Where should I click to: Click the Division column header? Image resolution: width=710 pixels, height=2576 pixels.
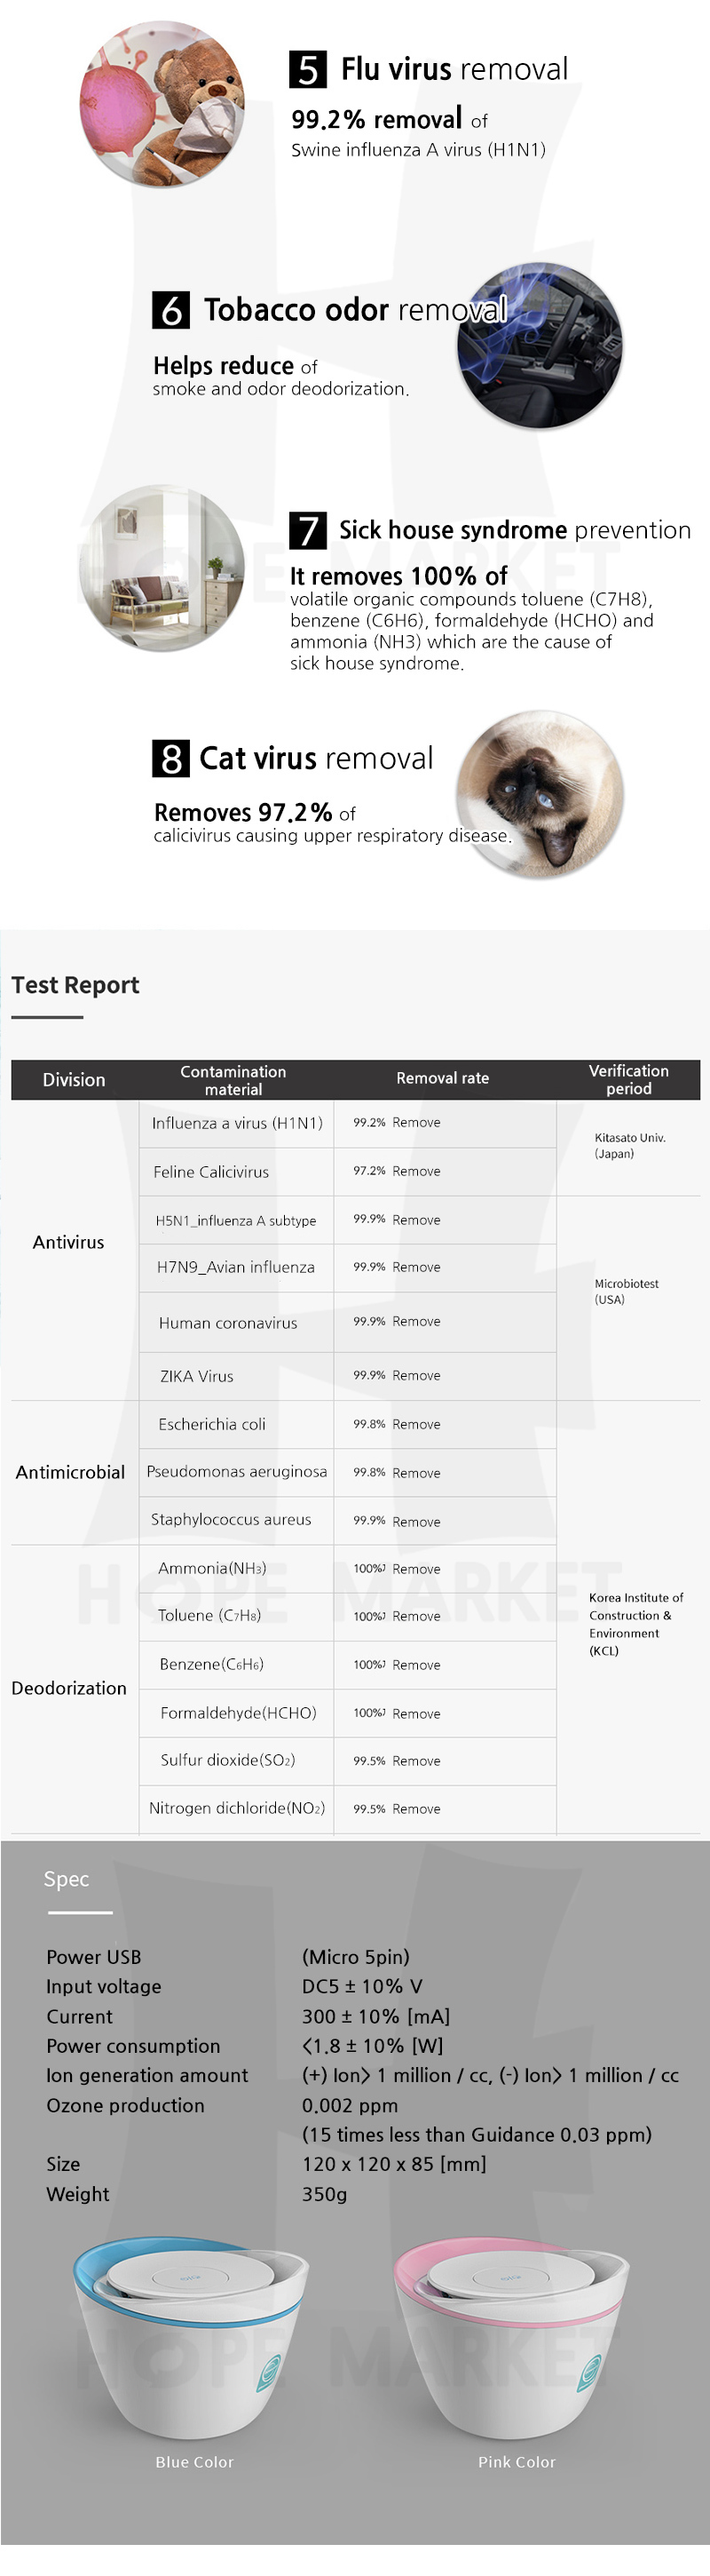(74, 1080)
